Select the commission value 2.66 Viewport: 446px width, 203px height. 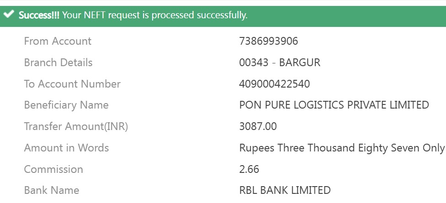point(249,169)
